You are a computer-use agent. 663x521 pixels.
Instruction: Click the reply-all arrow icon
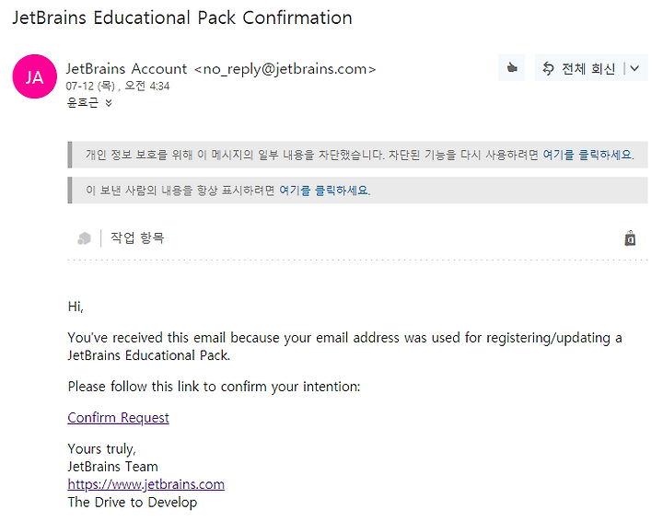548,68
